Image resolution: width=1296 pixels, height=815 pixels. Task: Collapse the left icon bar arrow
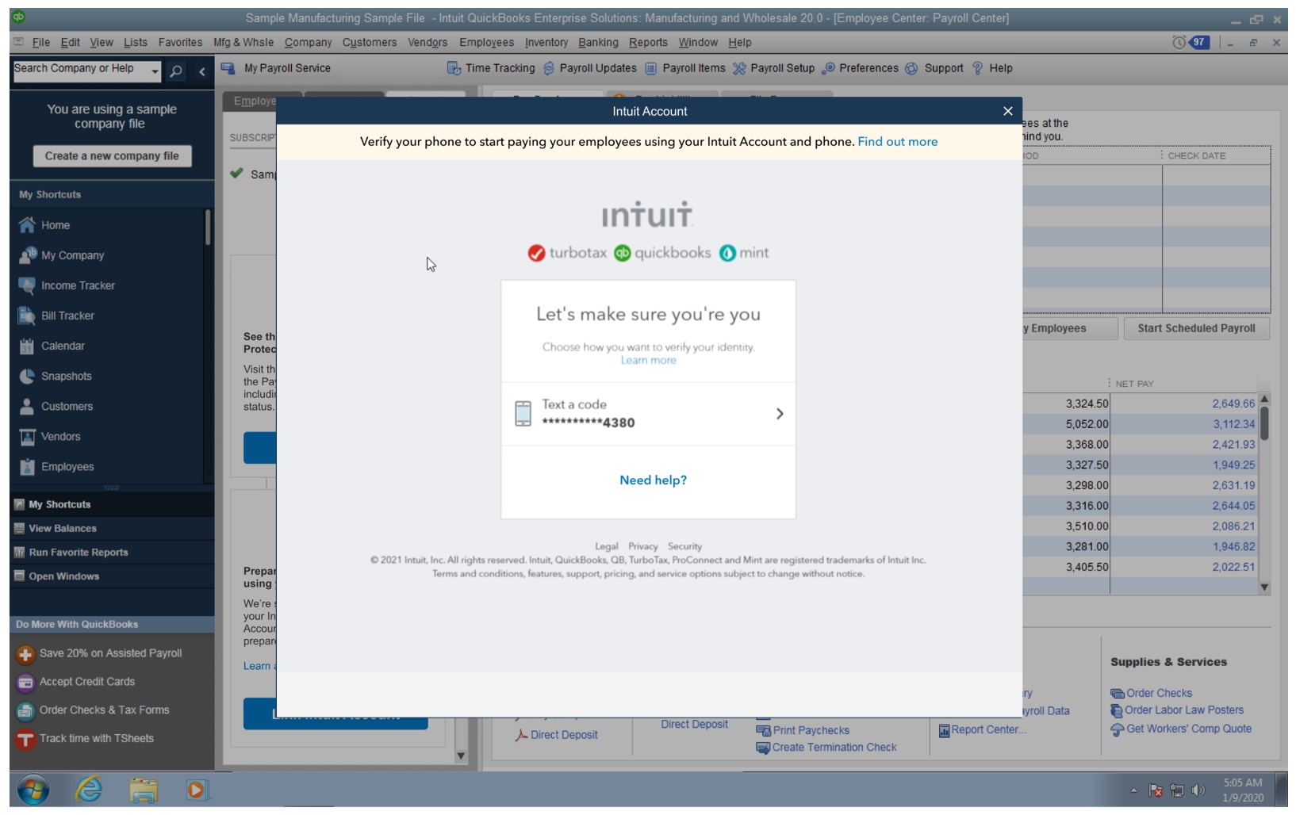202,71
